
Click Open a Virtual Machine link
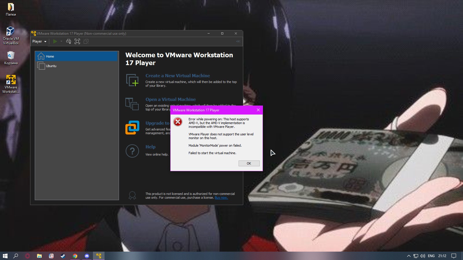pyautogui.click(x=171, y=99)
